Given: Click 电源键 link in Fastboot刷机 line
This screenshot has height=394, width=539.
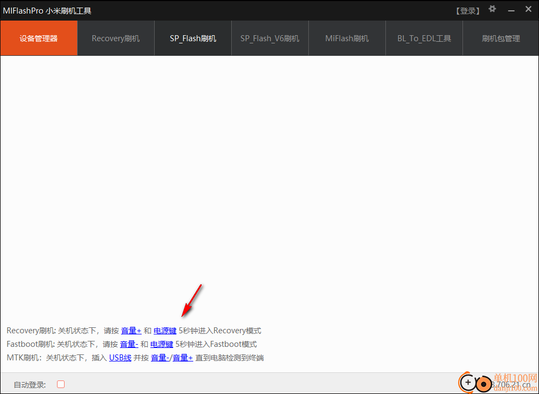Looking at the screenshot, I should point(162,344).
